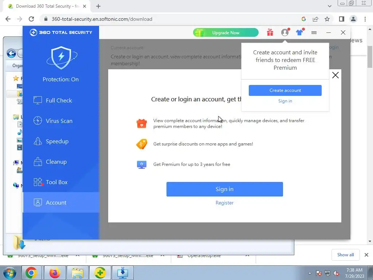Click the user account avatar icon
This screenshot has width=373, height=280.
(285, 32)
